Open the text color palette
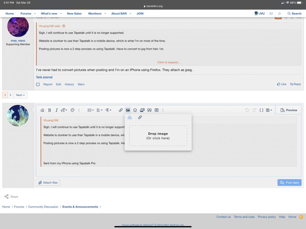Screen dimensions: 306x229 (x=73, y=110)
